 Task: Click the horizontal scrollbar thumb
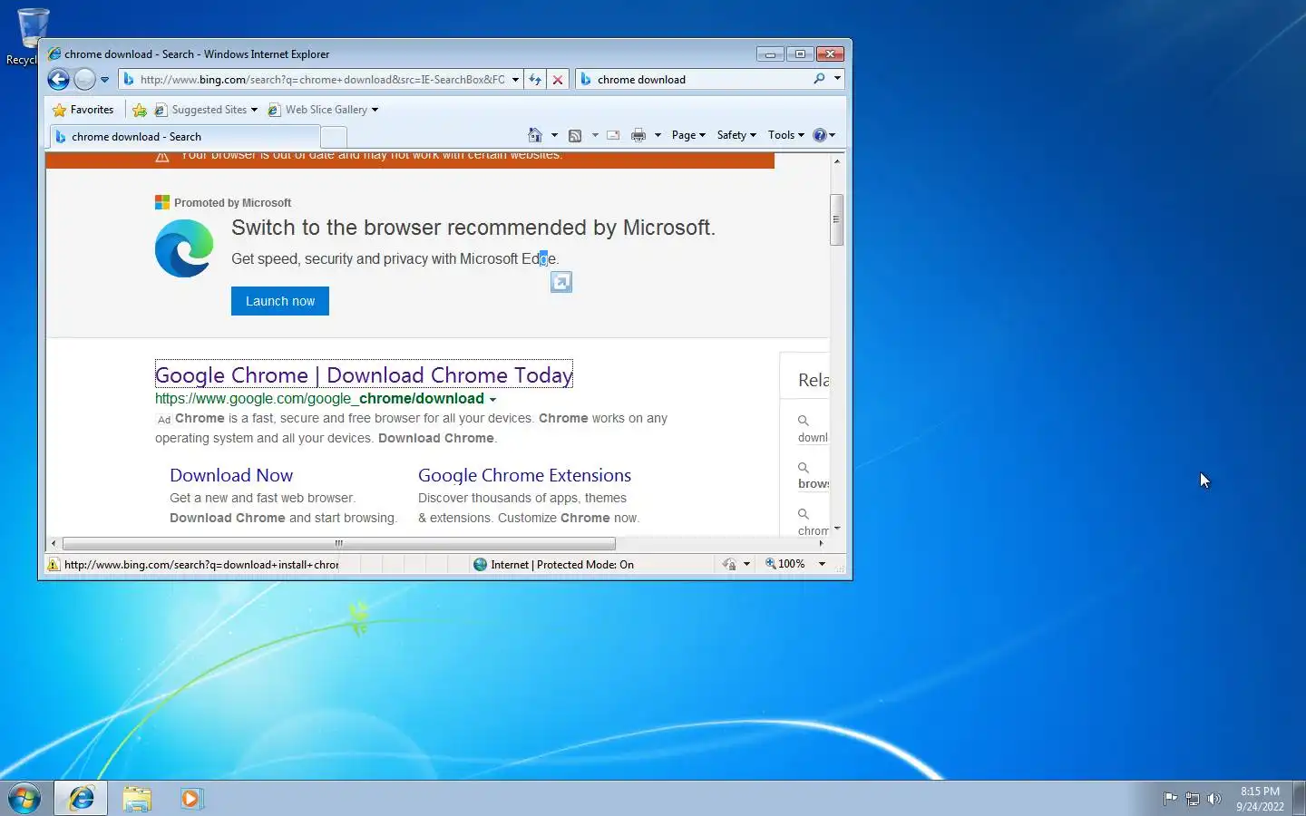339,544
